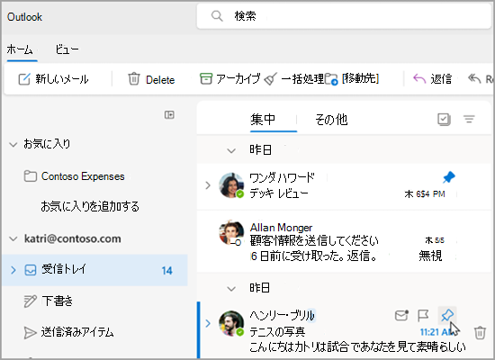Viewport: 495px width, 360px height.
Task: Switch to the ホーム tab
Action: pos(20,49)
